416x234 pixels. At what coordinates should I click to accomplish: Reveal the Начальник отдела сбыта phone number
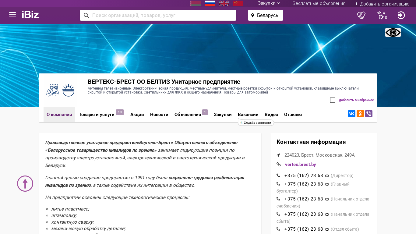tap(307, 214)
